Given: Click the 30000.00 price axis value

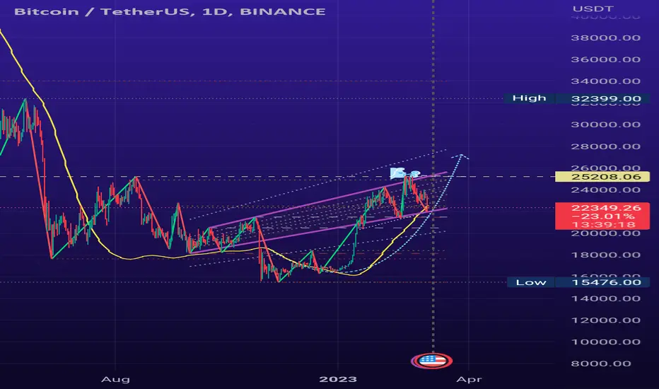Looking at the screenshot, I should point(606,124).
